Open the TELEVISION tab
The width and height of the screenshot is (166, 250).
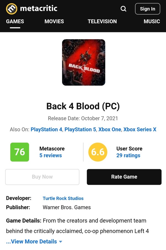coord(102,21)
